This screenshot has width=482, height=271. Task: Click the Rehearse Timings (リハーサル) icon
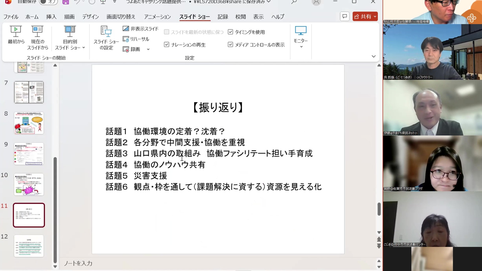point(126,39)
